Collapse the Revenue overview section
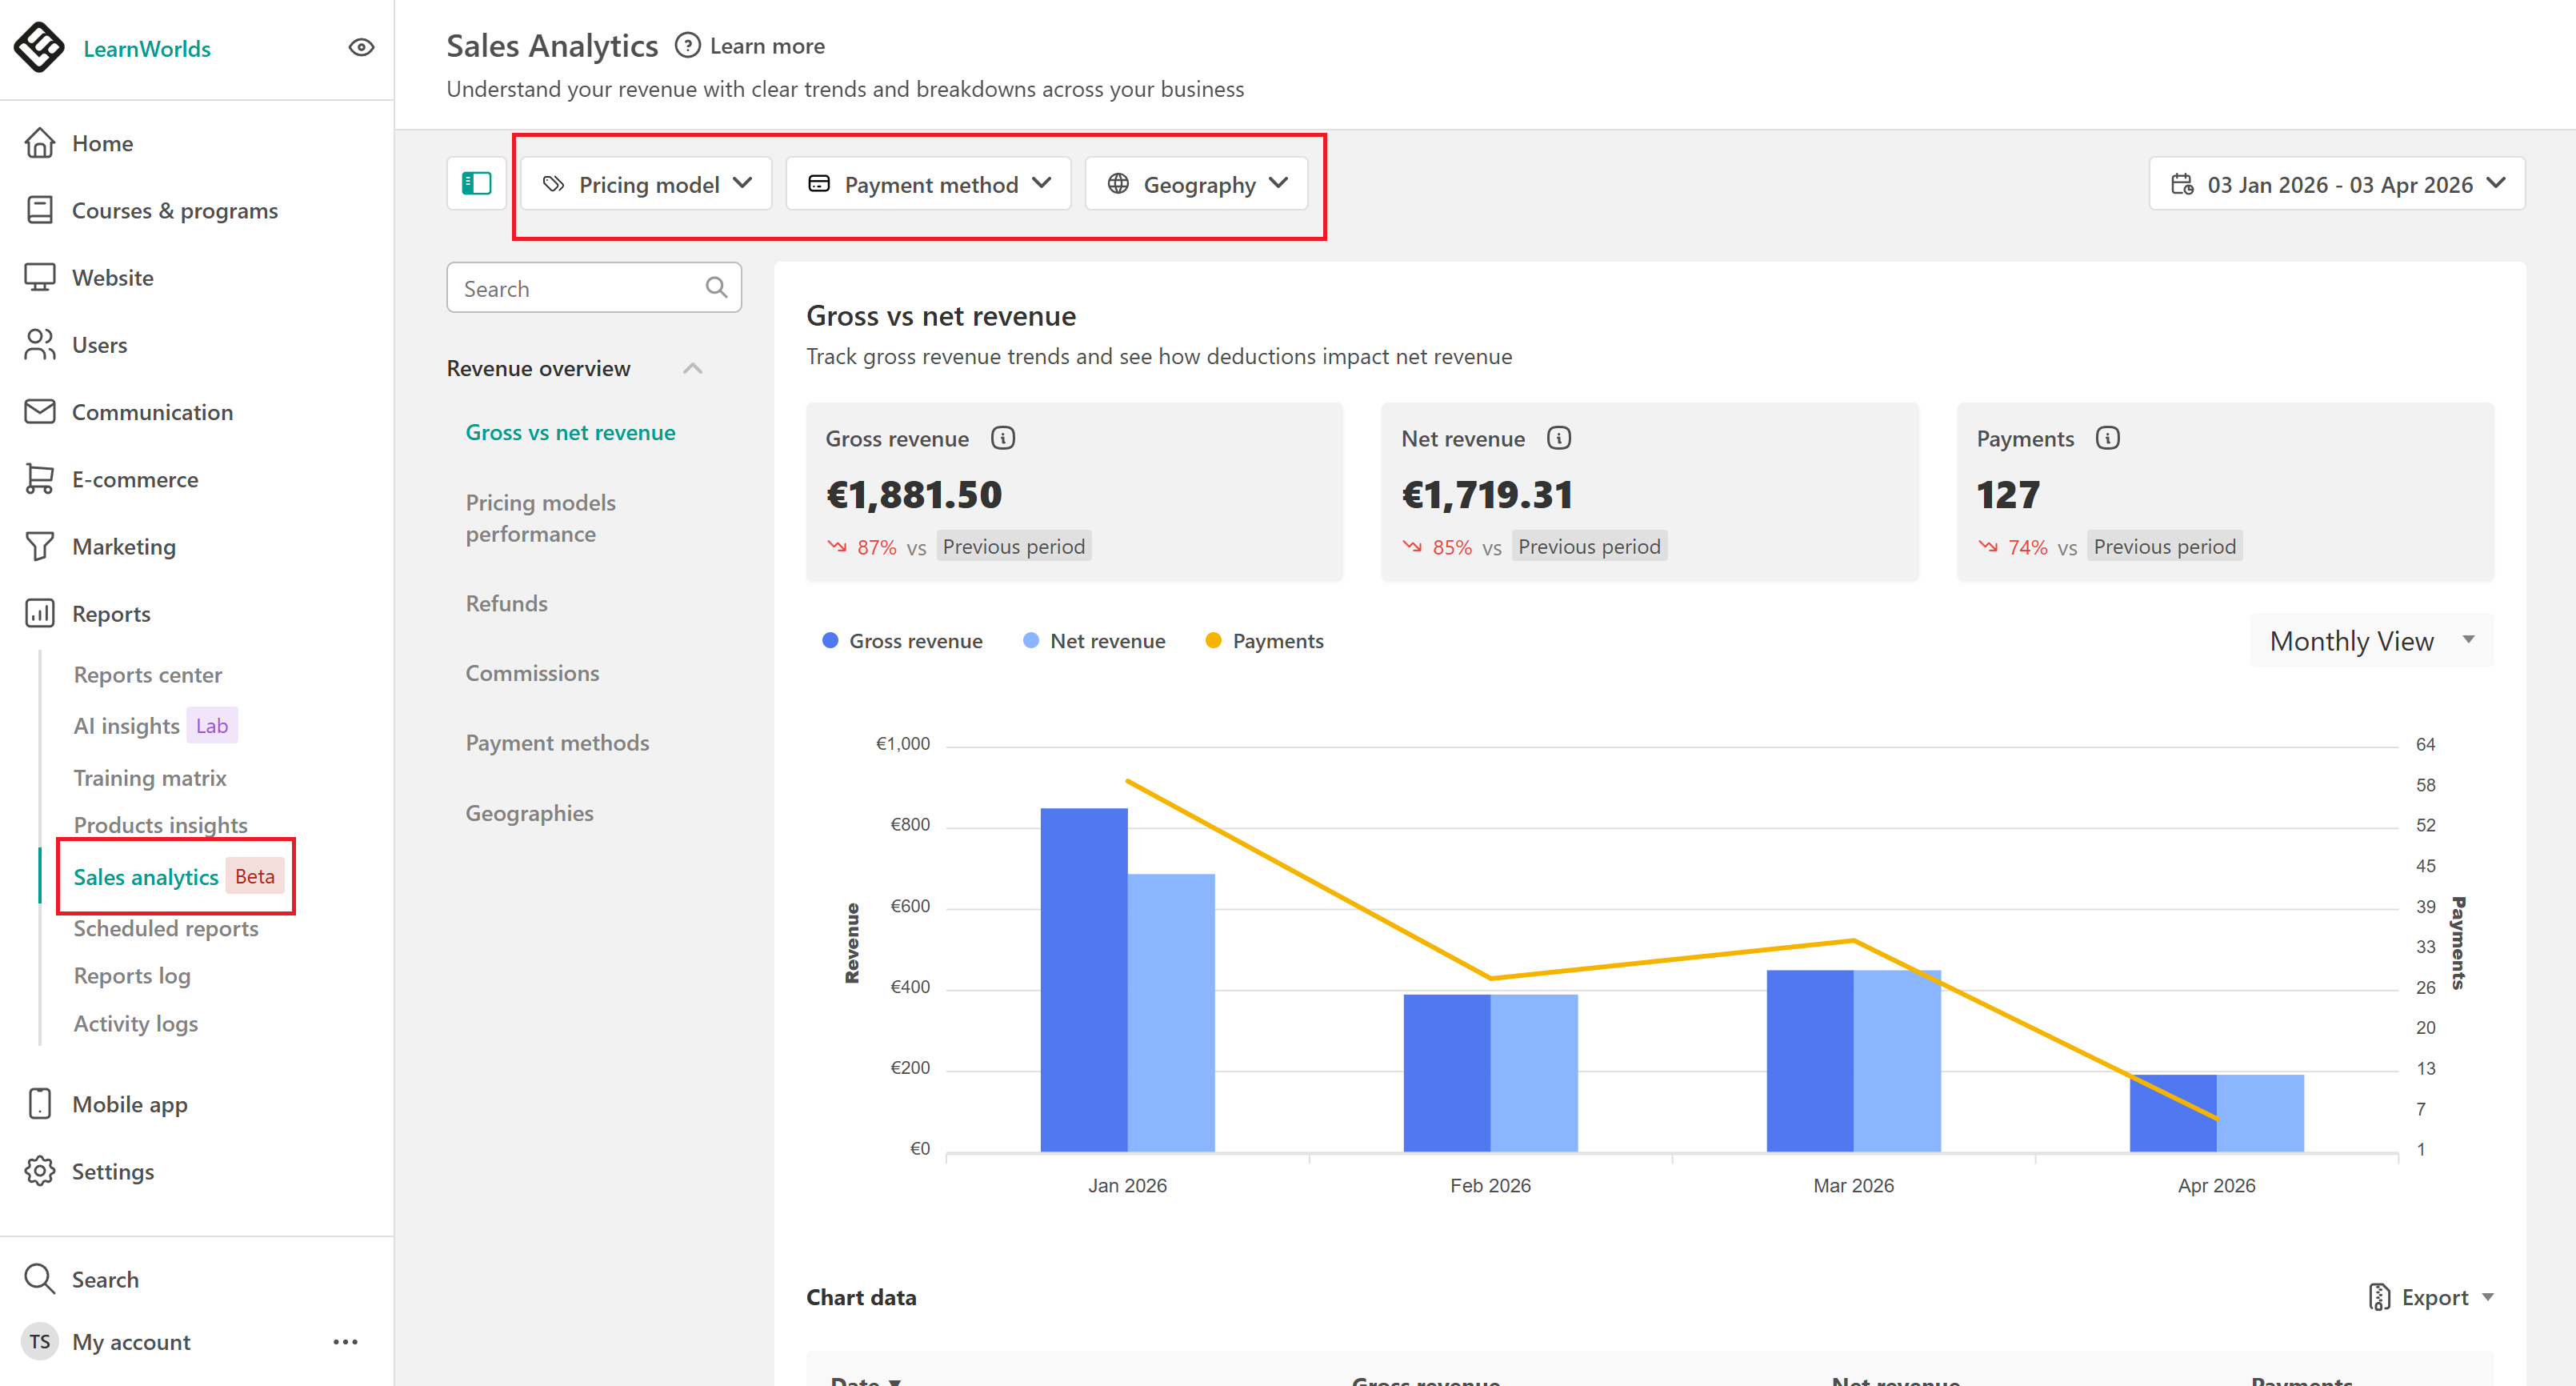2576x1386 pixels. pyautogui.click(x=692, y=368)
